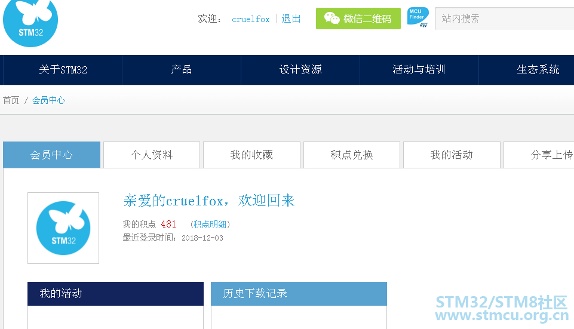Viewport: 574px width, 329px height.
Task: Click the cruelfox username link
Action: (251, 19)
